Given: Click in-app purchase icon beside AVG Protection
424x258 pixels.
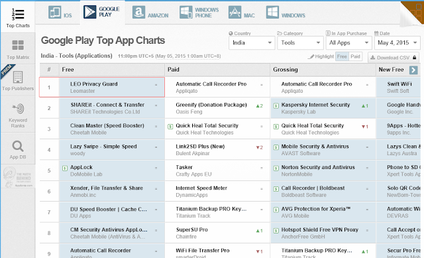Looking at the screenshot, I should coord(276,210).
